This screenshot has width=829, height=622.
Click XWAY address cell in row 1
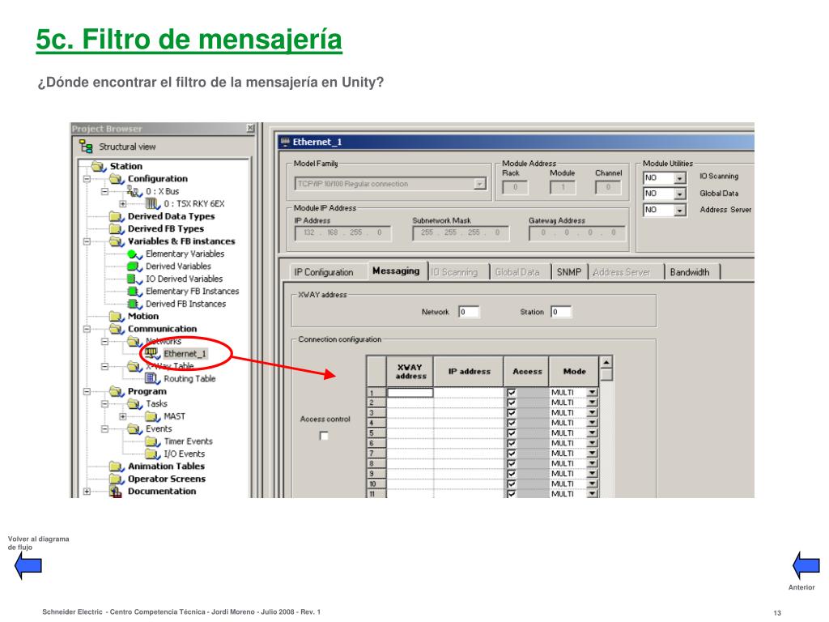click(x=410, y=393)
